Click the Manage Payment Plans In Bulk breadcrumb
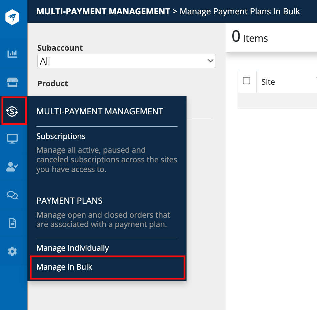 click(x=240, y=11)
